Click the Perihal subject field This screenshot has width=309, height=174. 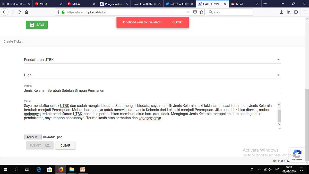(x=152, y=90)
